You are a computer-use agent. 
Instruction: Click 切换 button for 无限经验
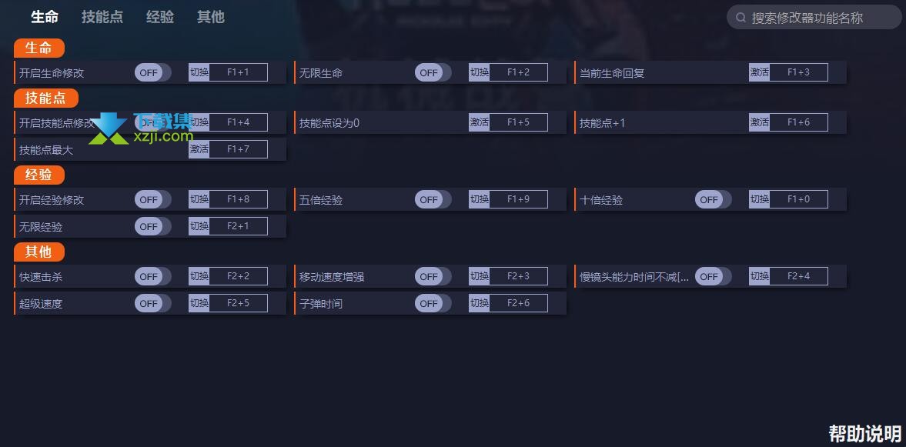coord(199,226)
